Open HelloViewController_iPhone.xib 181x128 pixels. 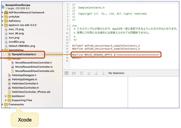tap(31, 92)
